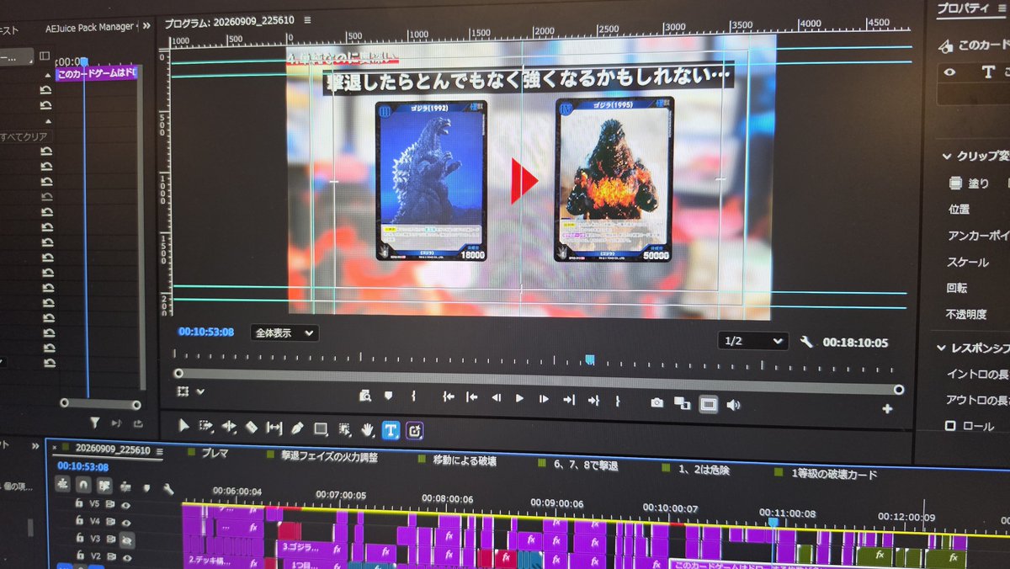1010x569 pixels.
Task: Select the 20260909_225610 sequence tab
Action: pyautogui.click(x=112, y=450)
